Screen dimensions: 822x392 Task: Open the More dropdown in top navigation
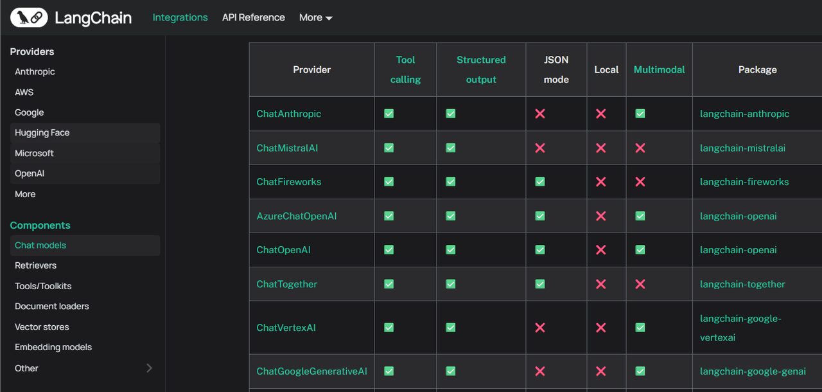316,17
